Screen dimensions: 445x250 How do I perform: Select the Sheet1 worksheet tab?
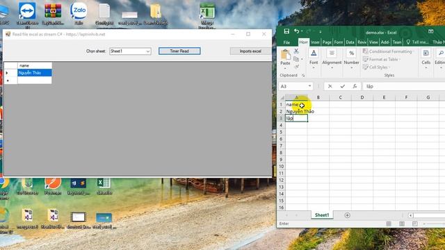(322, 215)
